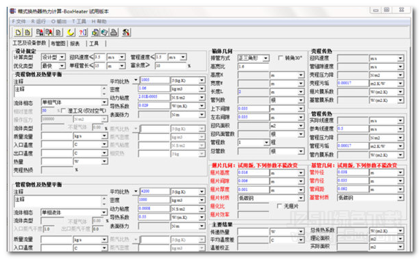
Task: Open the tube-side 流体相态 dropdown showing 单相液体
Action: 74,213
